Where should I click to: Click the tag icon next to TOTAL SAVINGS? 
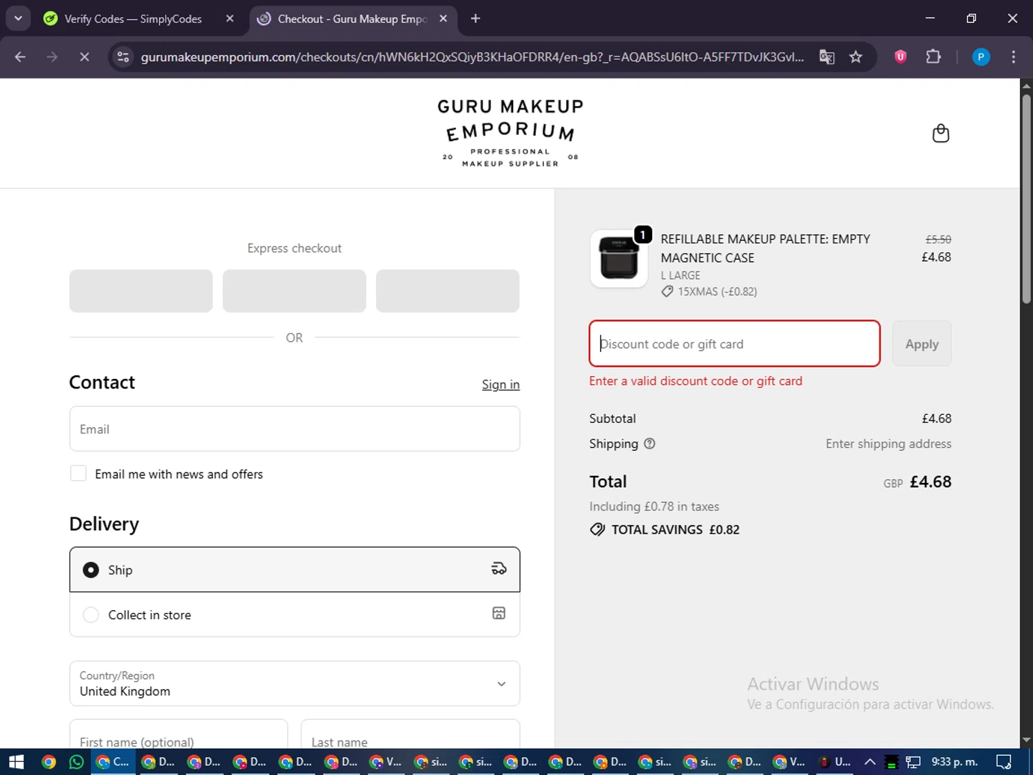(x=597, y=529)
